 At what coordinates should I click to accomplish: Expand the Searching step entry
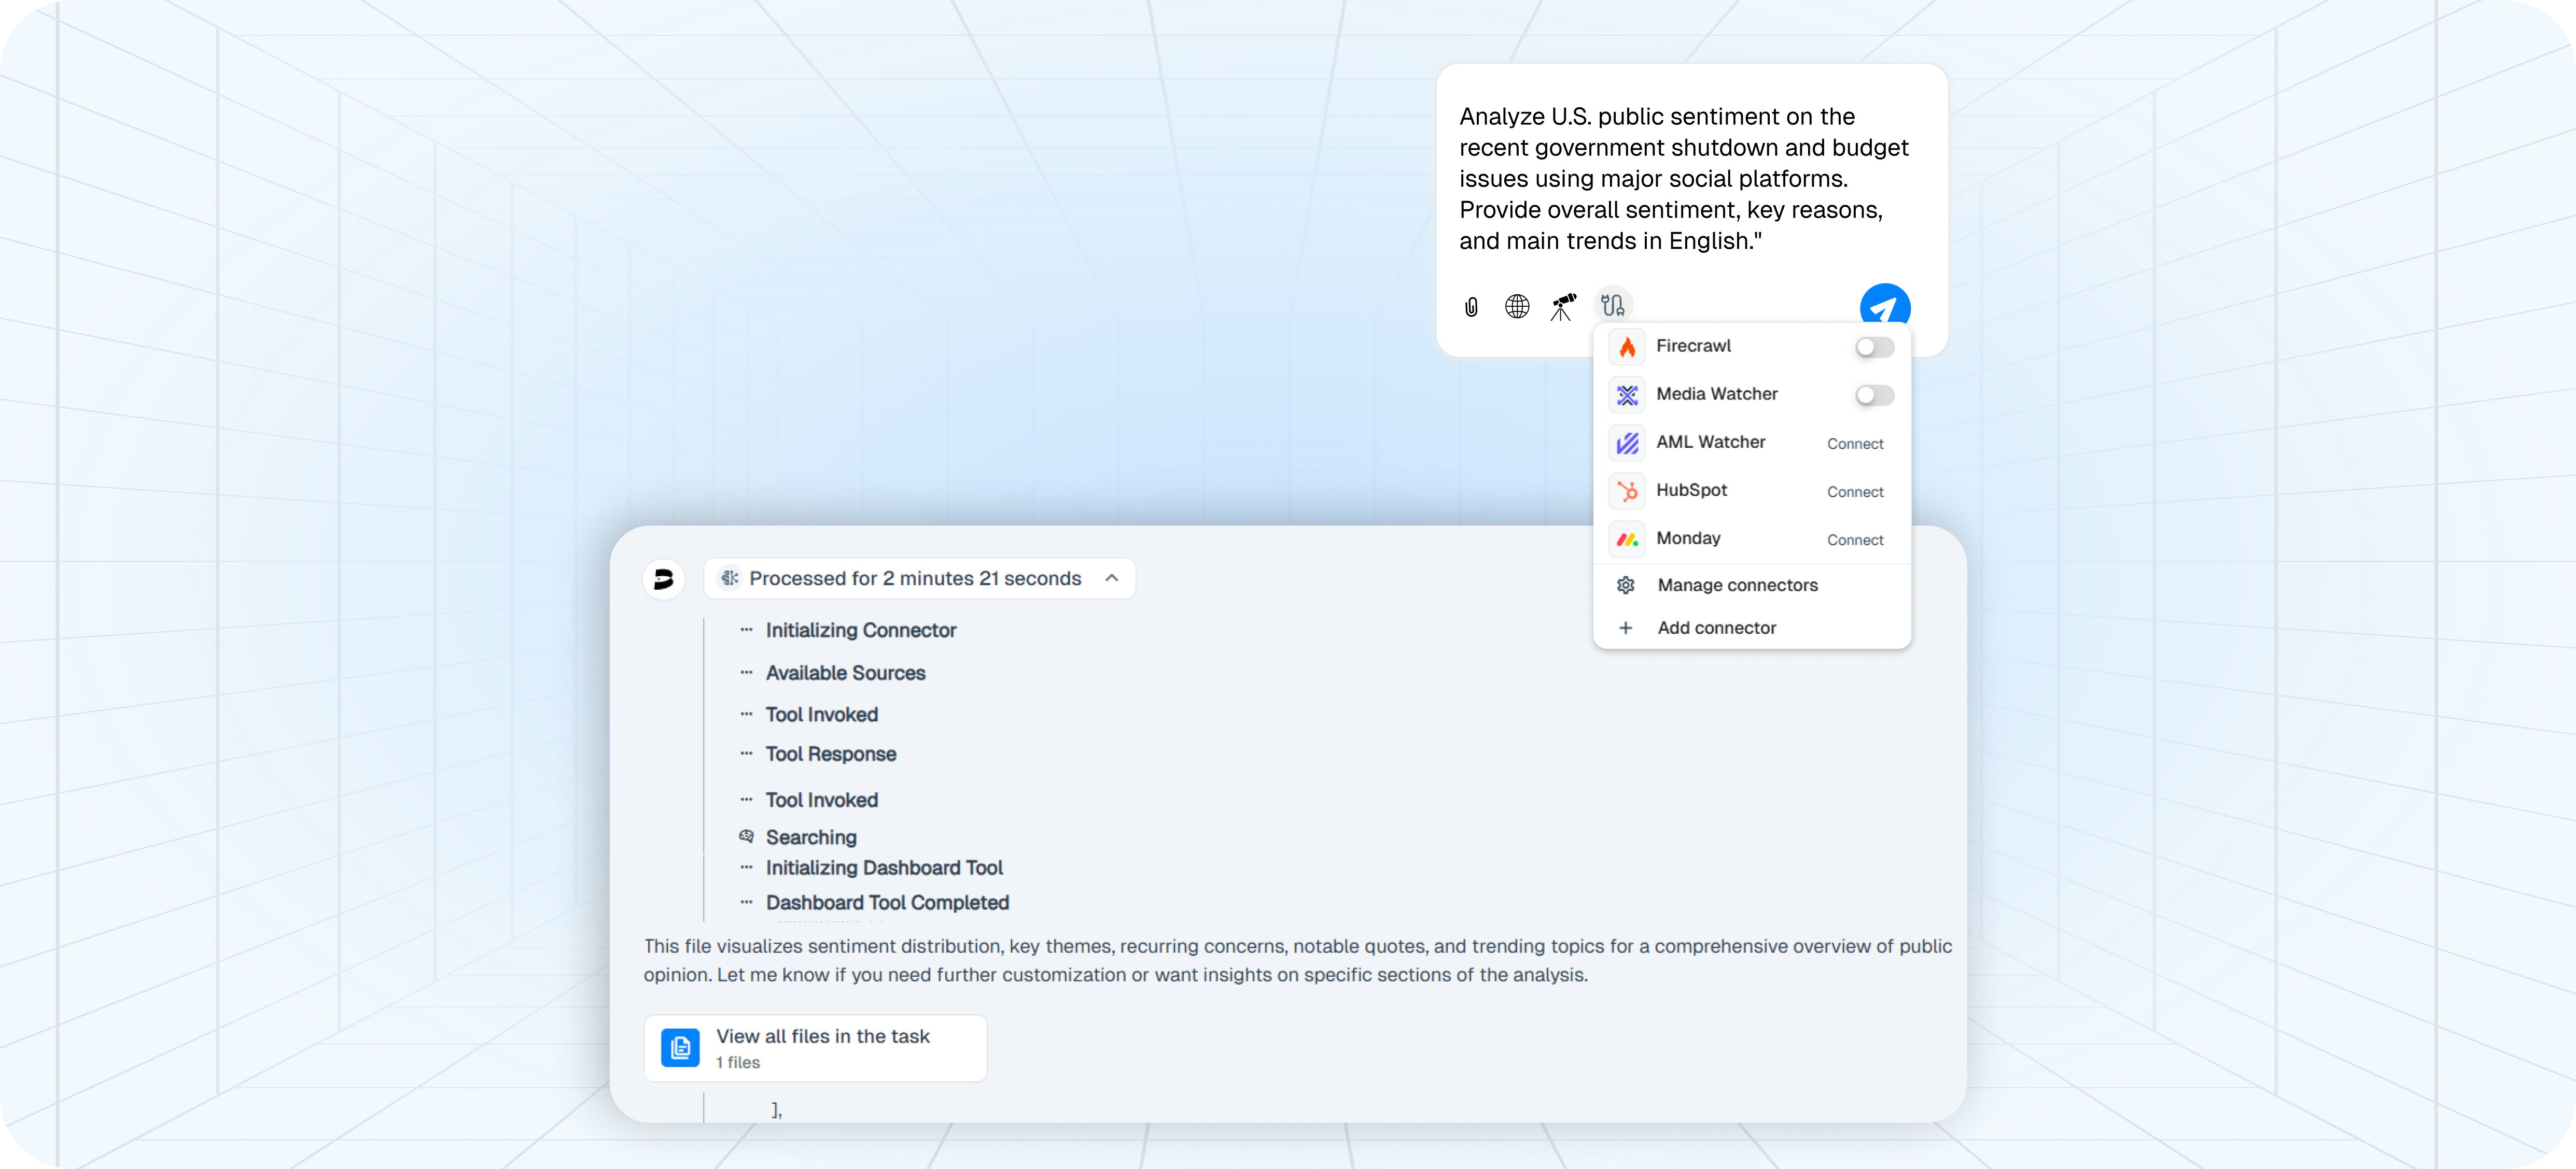[810, 836]
